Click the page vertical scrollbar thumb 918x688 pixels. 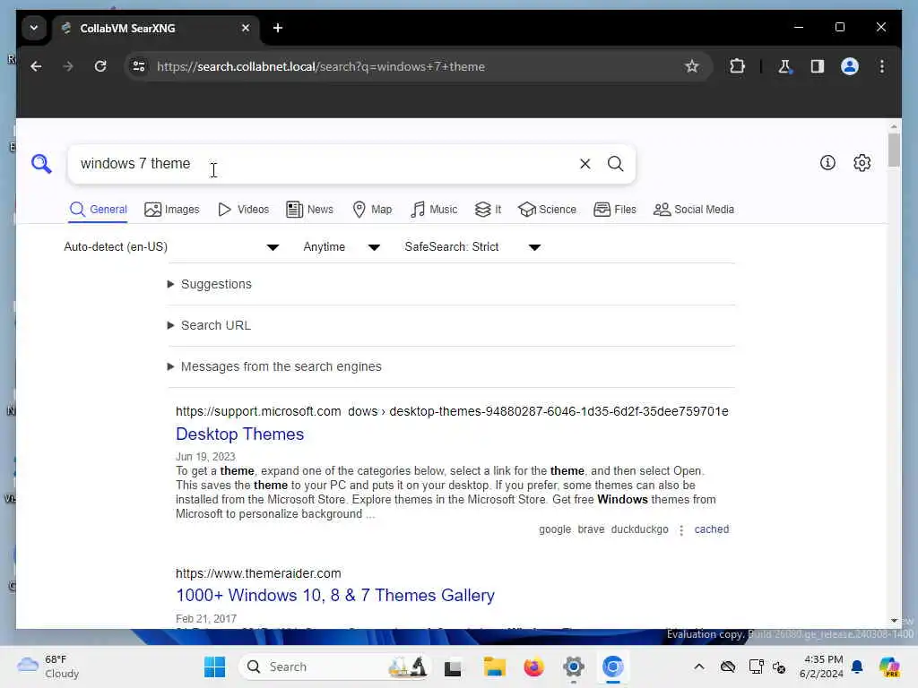coord(894,150)
